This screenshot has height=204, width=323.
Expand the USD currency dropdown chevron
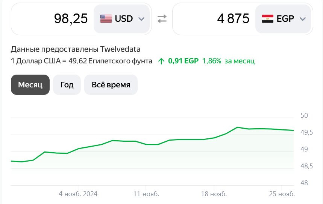141,19
